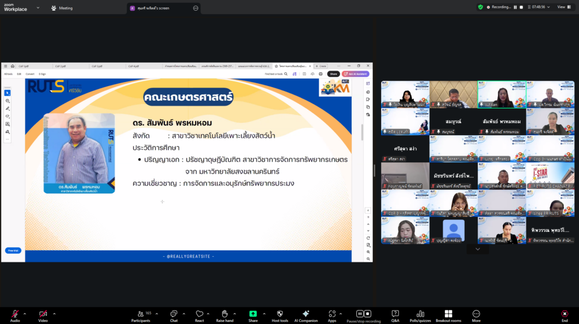Image resolution: width=579 pixels, height=324 pixels.
Task: Select the sutkan participant video tile
Action: click(x=502, y=94)
